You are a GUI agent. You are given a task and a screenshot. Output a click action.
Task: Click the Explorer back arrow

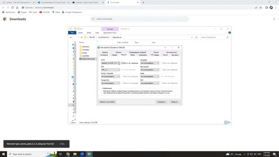(71, 38)
